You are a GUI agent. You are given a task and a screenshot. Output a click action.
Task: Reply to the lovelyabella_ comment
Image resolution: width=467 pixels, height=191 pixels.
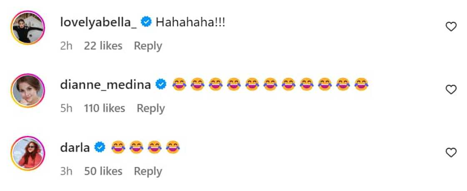tap(148, 46)
